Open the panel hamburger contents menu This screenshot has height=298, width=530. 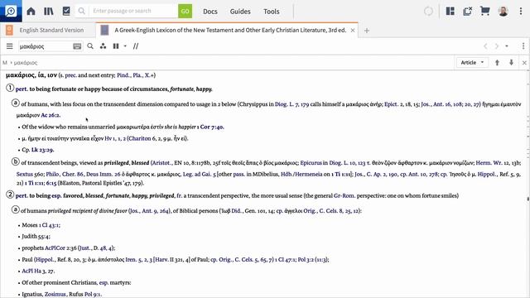coord(9,46)
